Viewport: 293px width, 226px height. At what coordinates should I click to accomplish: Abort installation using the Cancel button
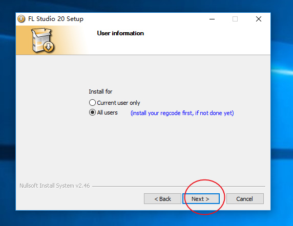coord(245,199)
